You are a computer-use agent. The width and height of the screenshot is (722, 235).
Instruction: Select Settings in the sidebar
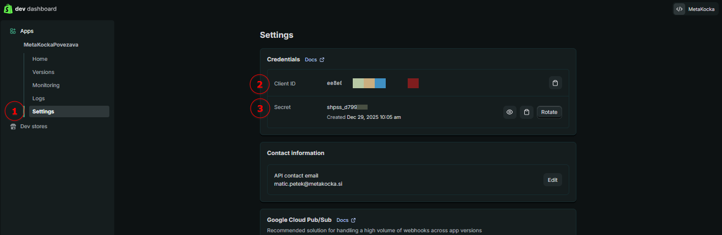[x=69, y=112]
